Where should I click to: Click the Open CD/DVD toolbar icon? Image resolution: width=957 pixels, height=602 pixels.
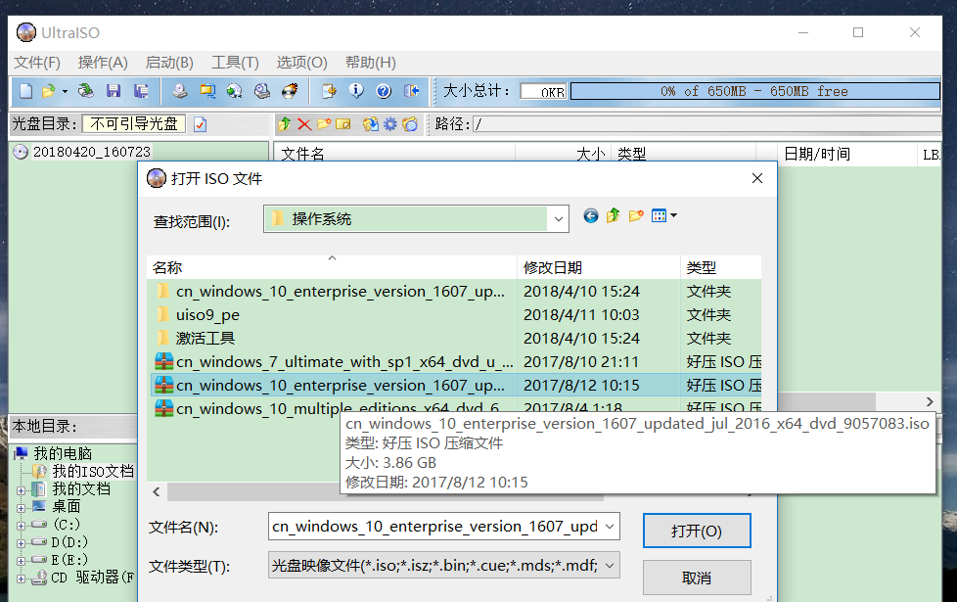[x=85, y=91]
